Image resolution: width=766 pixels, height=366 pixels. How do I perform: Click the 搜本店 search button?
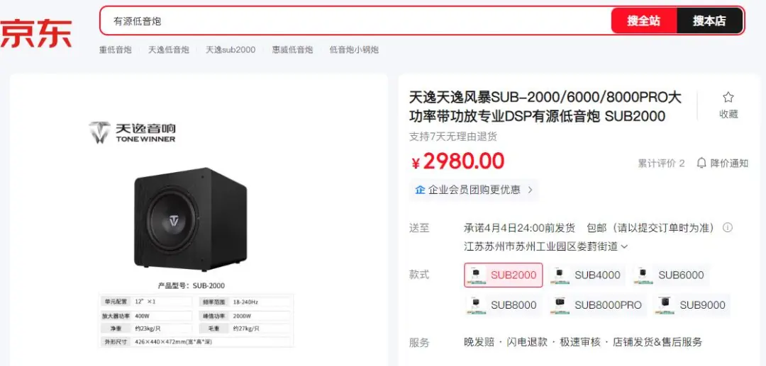point(709,21)
